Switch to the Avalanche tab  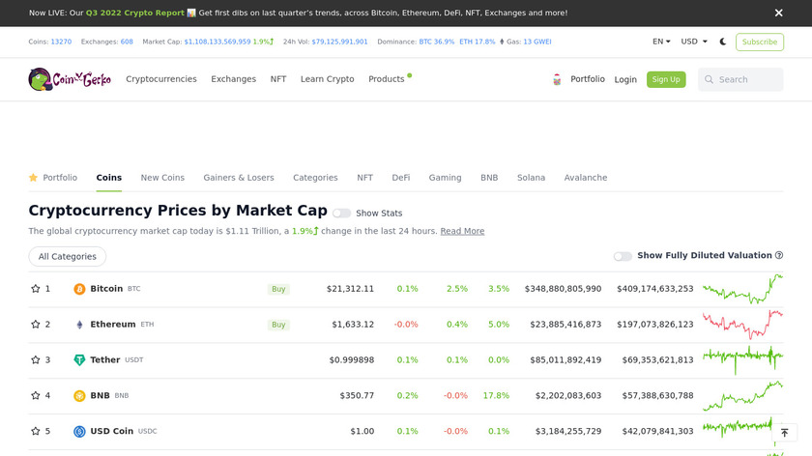[x=586, y=178]
